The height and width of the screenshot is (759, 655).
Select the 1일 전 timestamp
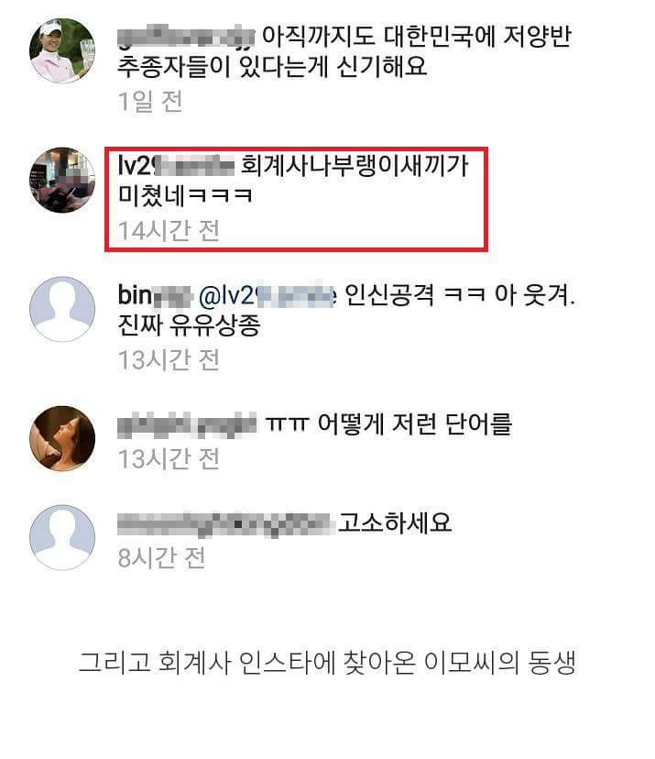150,102
